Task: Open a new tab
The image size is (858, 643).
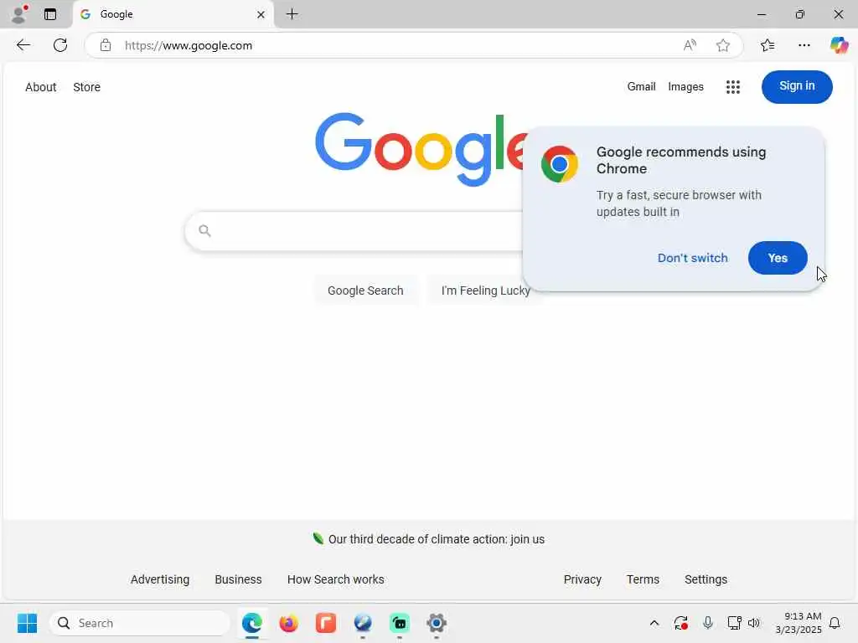Action: tap(292, 14)
